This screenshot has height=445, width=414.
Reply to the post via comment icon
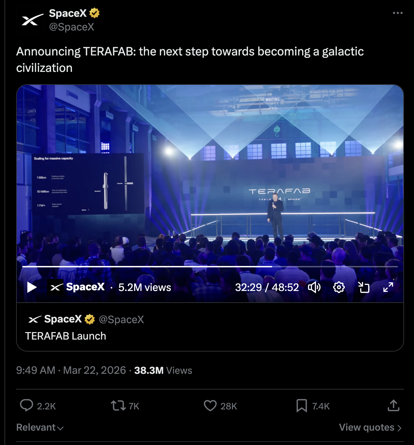click(26, 406)
